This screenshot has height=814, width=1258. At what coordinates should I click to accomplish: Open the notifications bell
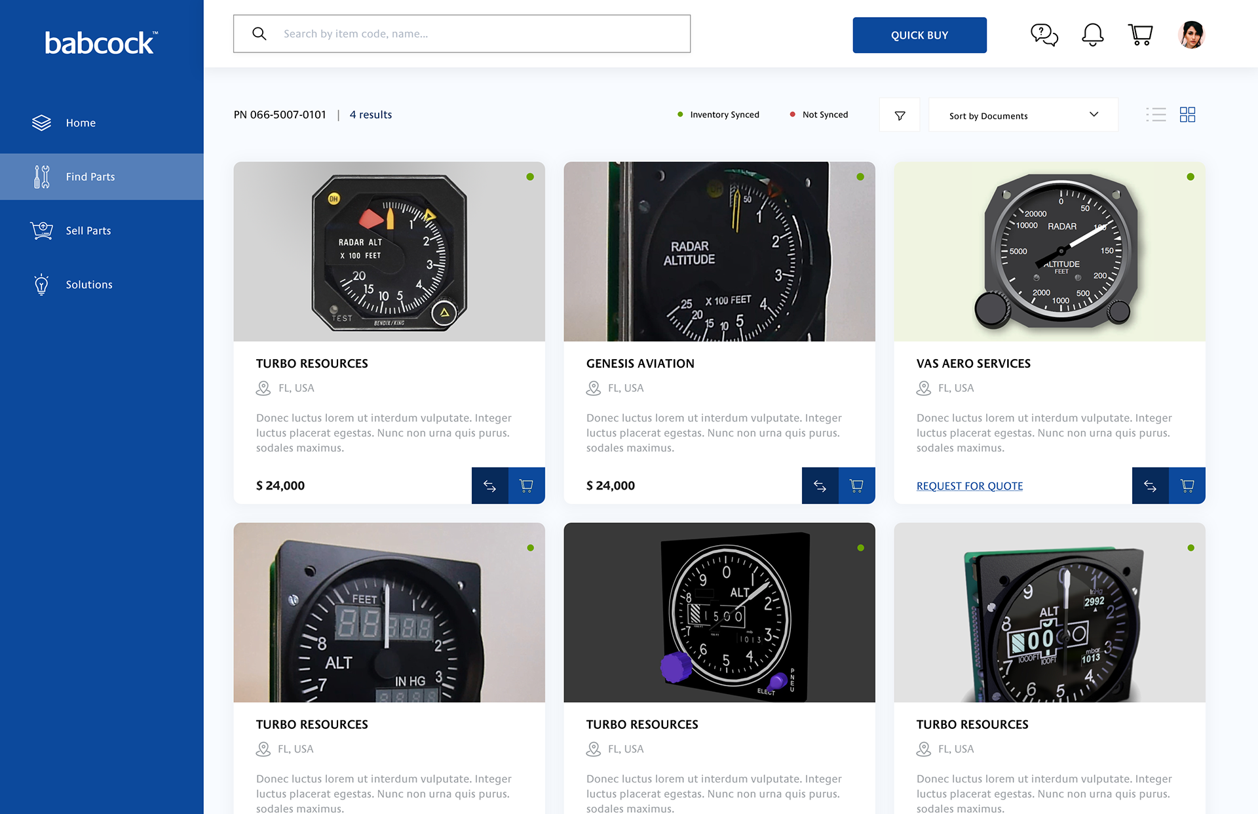click(x=1092, y=35)
